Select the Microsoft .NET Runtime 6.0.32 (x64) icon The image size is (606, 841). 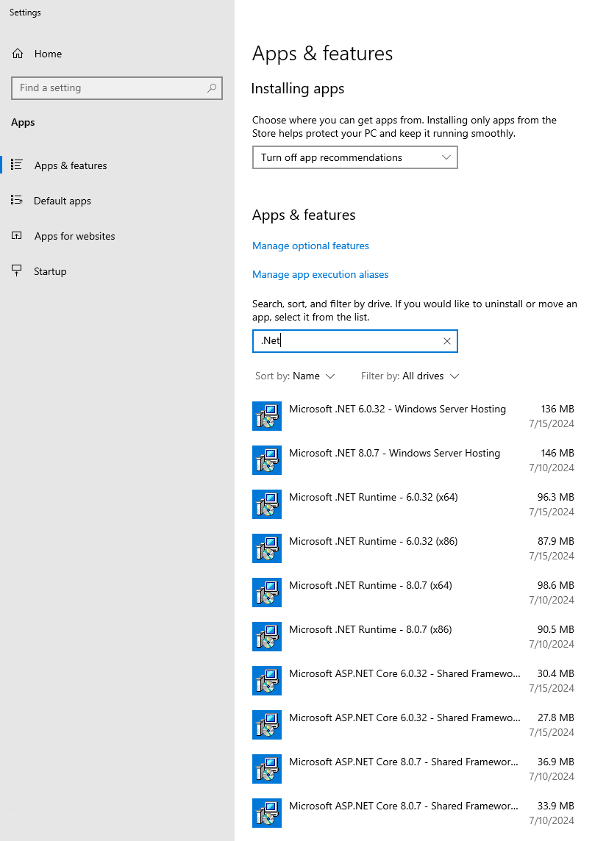(x=267, y=504)
